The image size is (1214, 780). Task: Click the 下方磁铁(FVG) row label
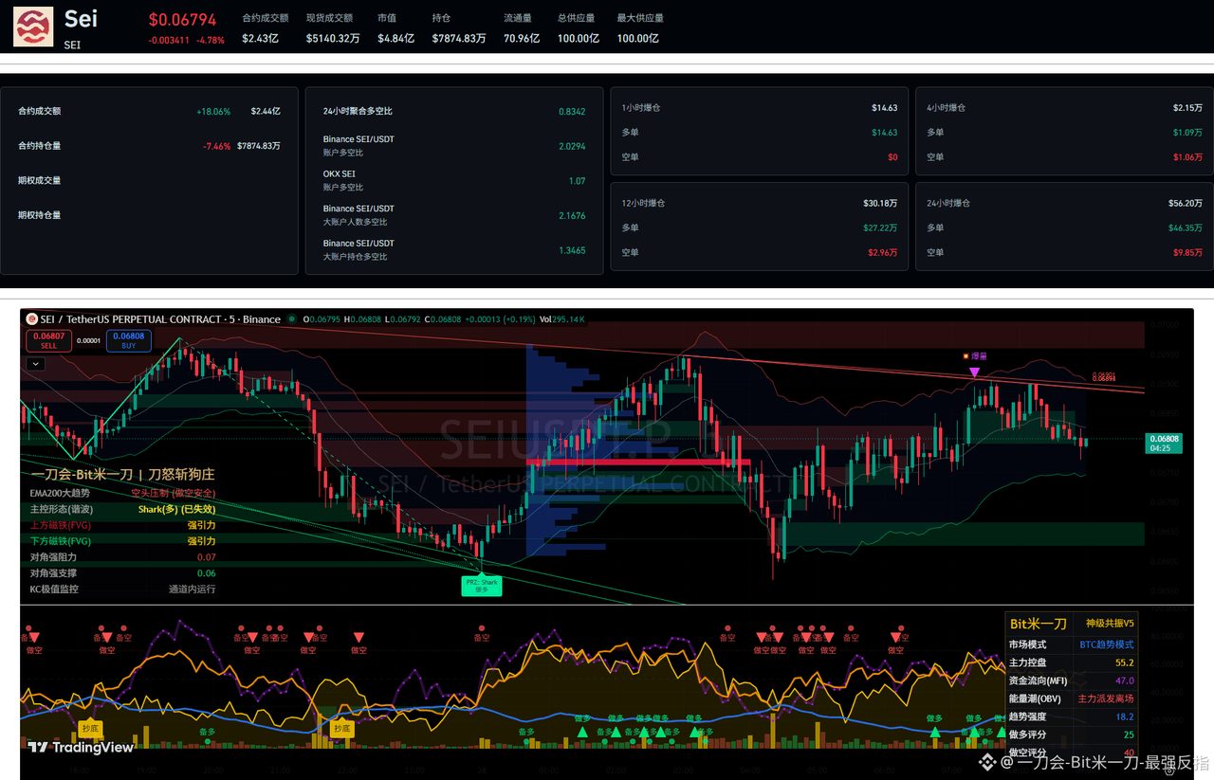tap(61, 541)
